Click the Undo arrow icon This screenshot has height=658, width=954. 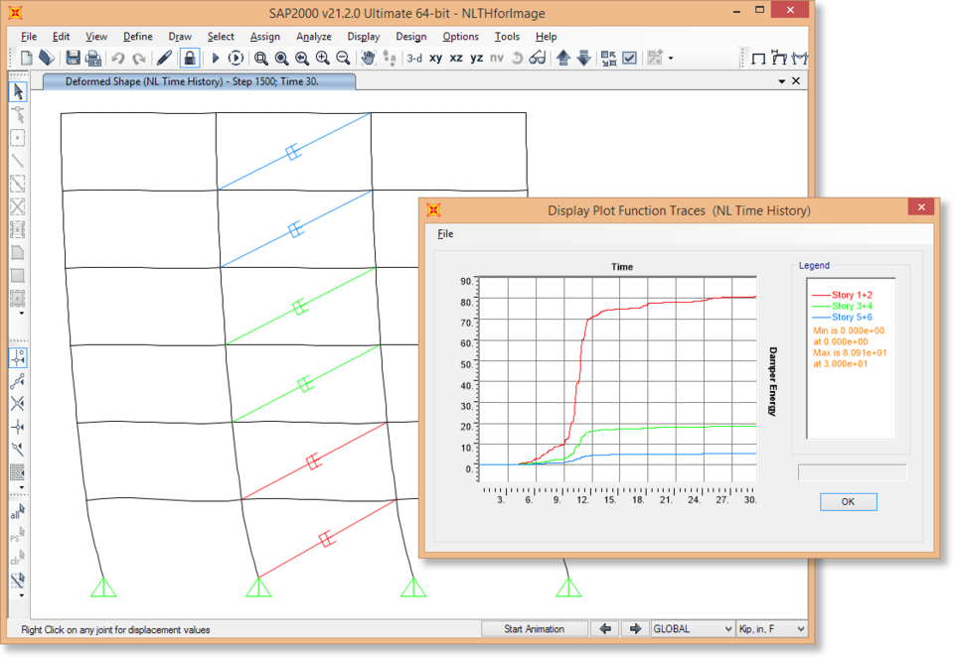point(118,59)
